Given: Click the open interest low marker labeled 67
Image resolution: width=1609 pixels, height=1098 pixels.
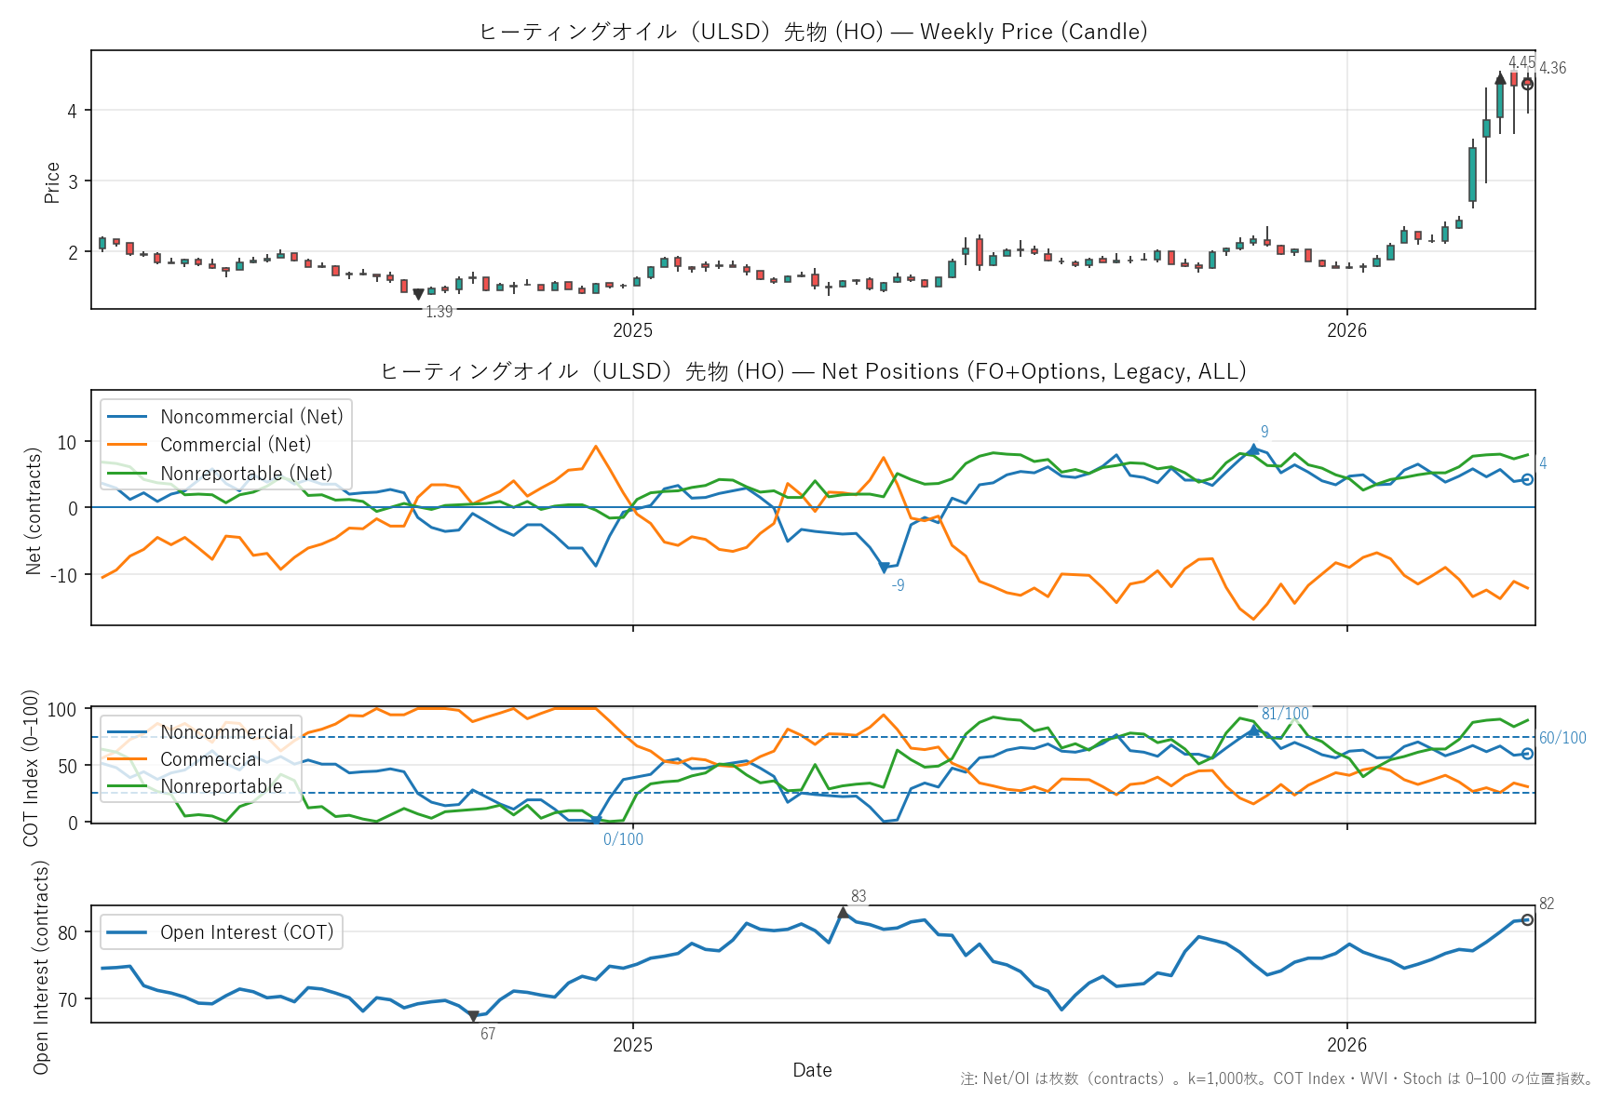Looking at the screenshot, I should click(x=473, y=1016).
